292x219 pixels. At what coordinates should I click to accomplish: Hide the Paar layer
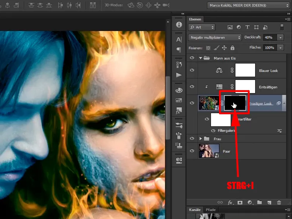(192, 151)
